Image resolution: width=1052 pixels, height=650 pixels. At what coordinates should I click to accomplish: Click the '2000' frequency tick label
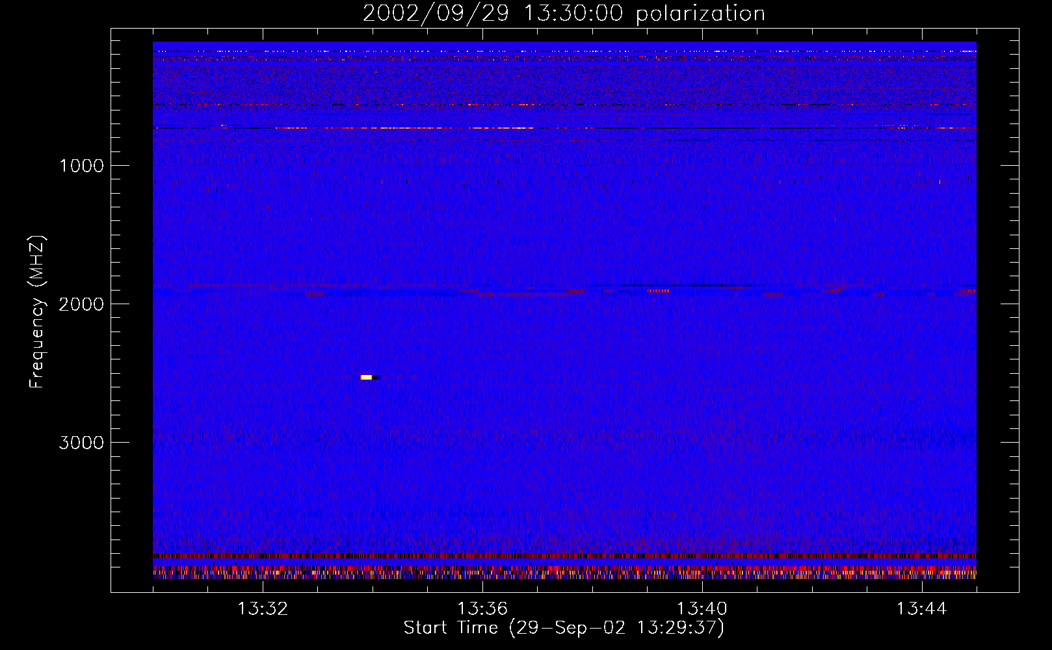tap(81, 304)
